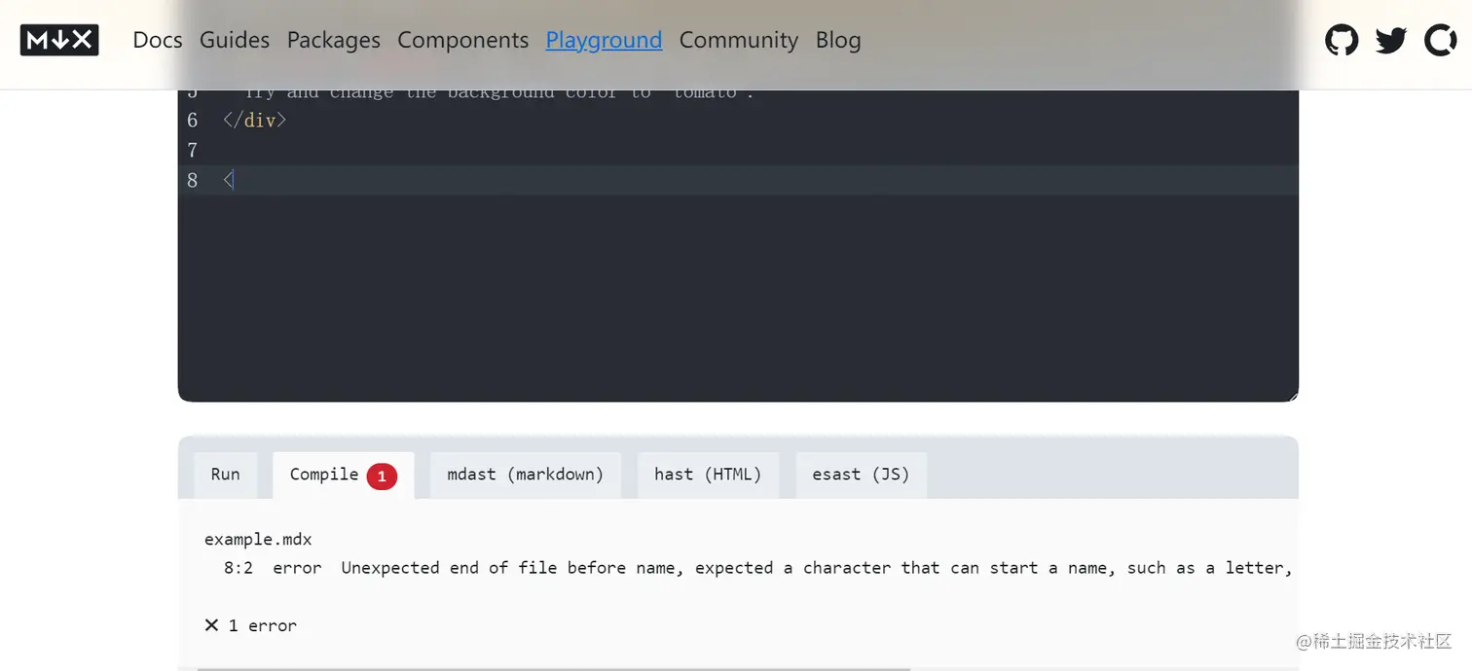Click the empty editor line 7
Viewport: 1472px width, 671px height.
pos(738,150)
